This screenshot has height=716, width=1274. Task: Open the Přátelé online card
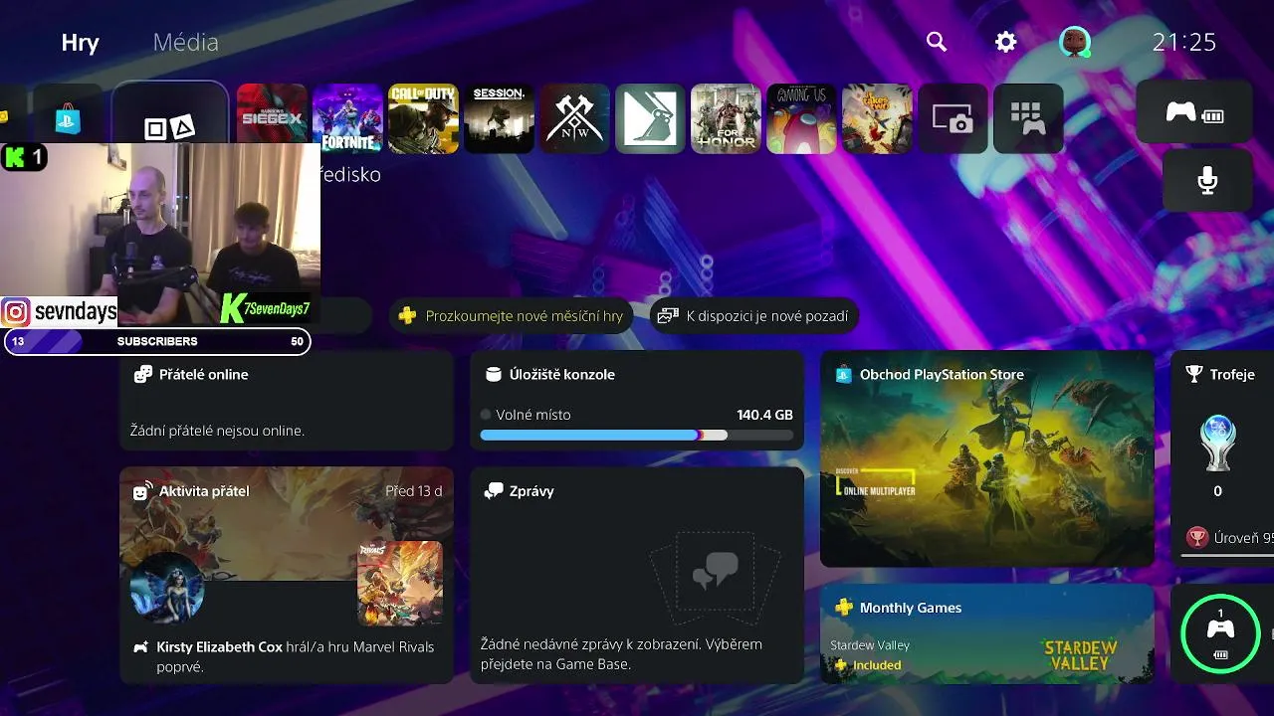pyautogui.click(x=287, y=400)
